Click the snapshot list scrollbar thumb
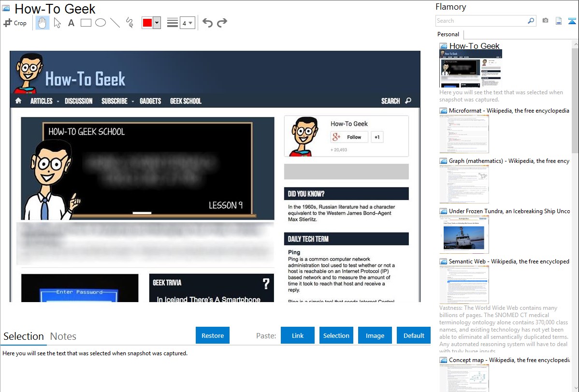The width and height of the screenshot is (579, 392). click(575, 100)
